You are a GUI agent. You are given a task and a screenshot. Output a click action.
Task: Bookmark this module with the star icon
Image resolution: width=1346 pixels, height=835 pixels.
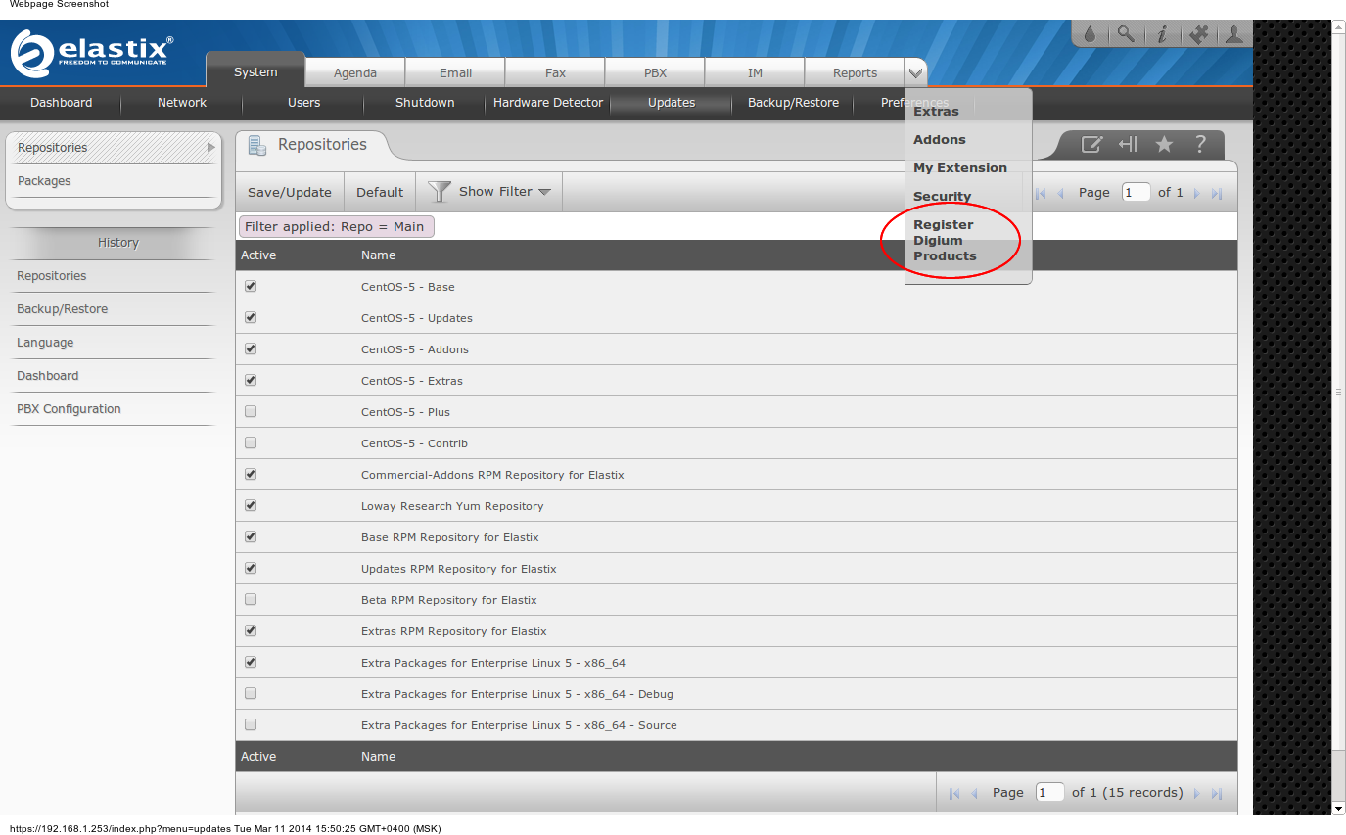(x=1164, y=145)
